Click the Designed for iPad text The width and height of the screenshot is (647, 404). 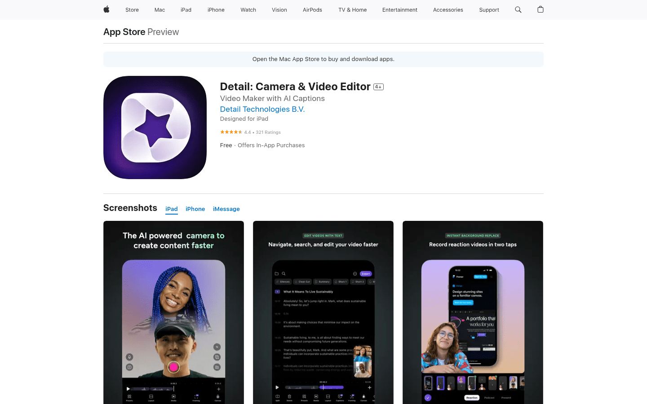point(244,119)
